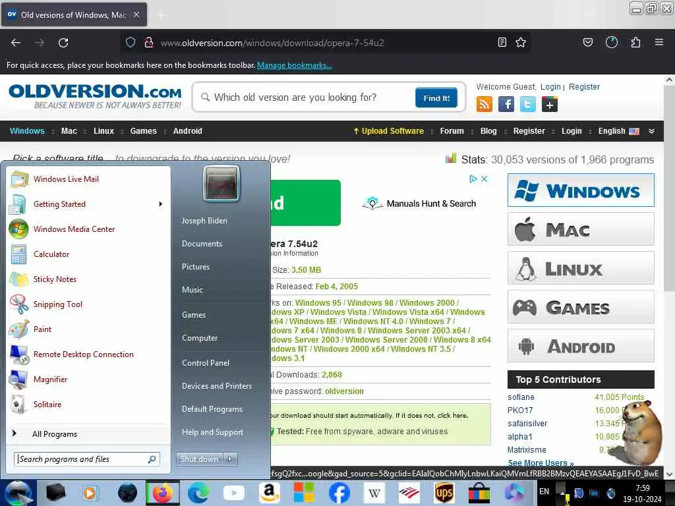Click the Linux penguin platform banner

581,268
